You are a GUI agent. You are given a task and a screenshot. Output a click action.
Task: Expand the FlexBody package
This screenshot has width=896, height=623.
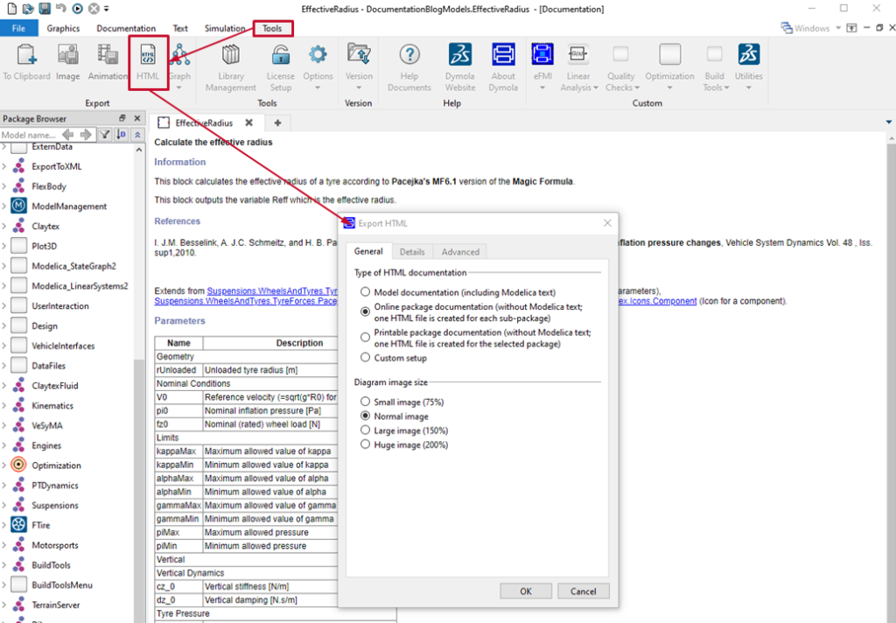[4, 186]
